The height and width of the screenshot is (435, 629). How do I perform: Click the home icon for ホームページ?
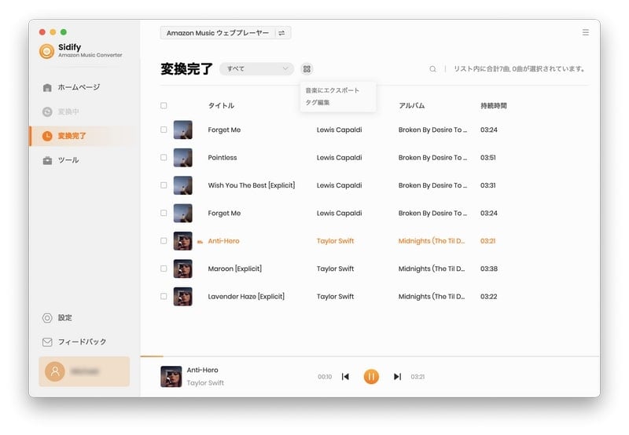(47, 87)
